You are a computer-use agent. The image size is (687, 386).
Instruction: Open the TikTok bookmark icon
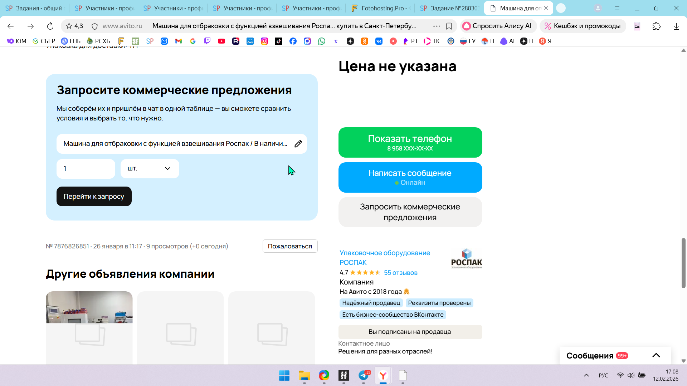pos(279,41)
